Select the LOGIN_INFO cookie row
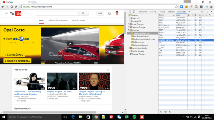 (186, 28)
